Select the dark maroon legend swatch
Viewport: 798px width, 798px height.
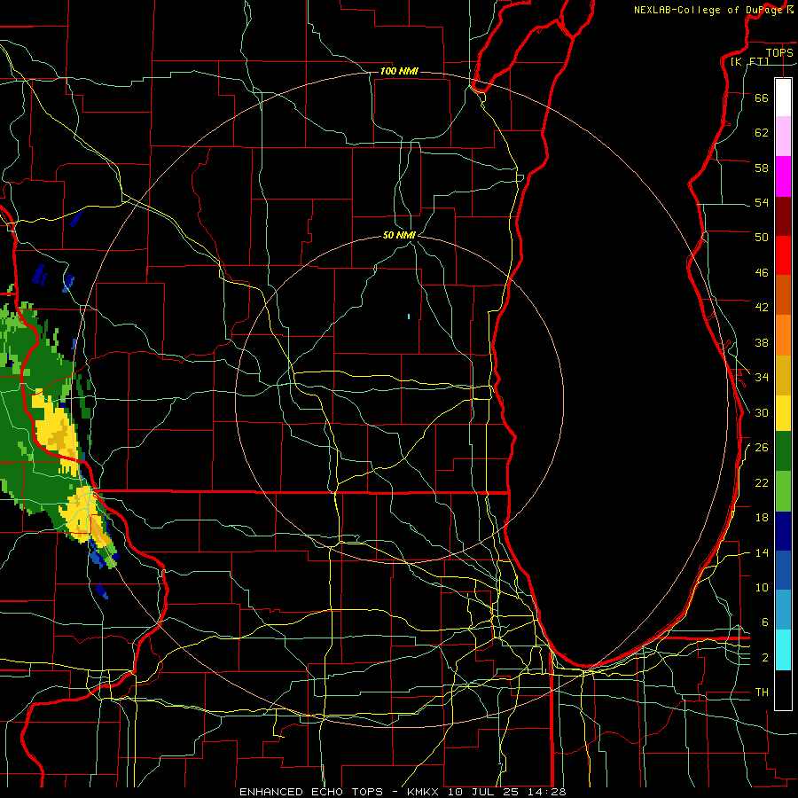[783, 216]
